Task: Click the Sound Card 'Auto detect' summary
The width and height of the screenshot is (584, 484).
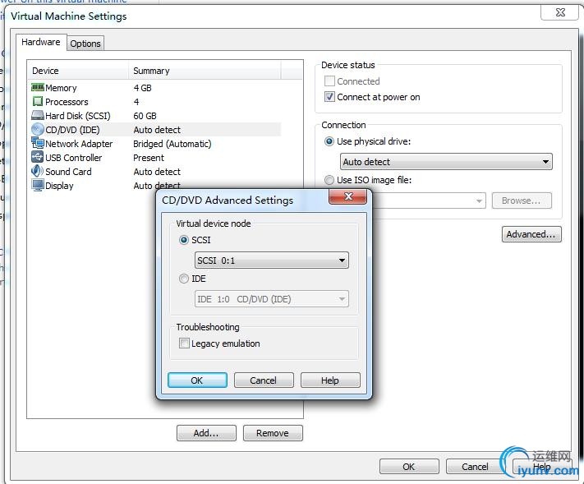Action: point(157,172)
